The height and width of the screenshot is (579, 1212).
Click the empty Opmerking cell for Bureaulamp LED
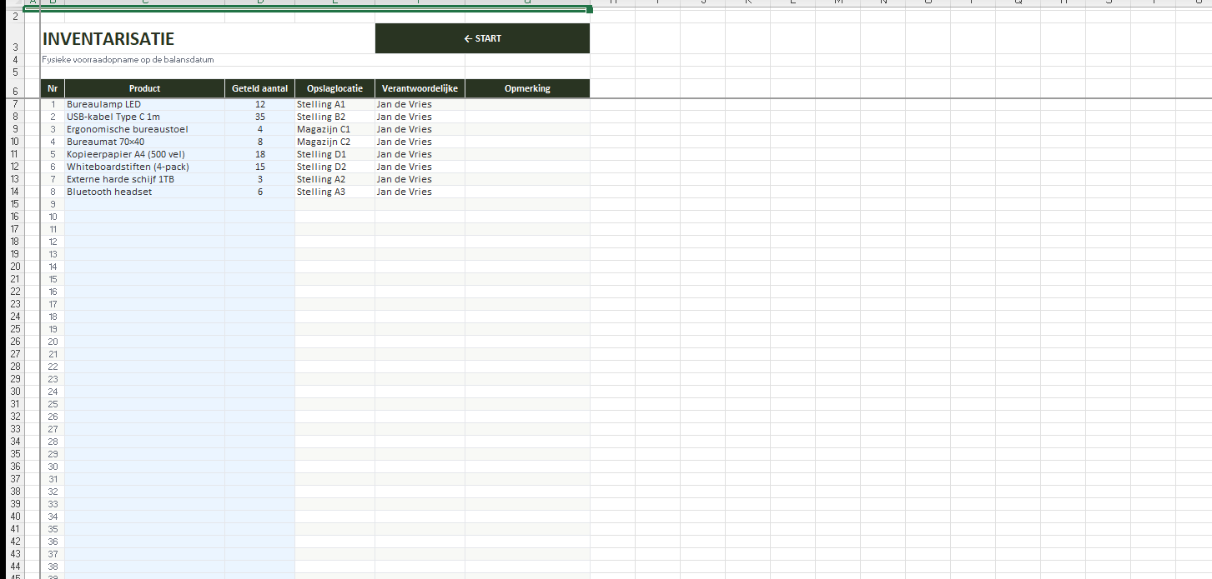coord(527,104)
